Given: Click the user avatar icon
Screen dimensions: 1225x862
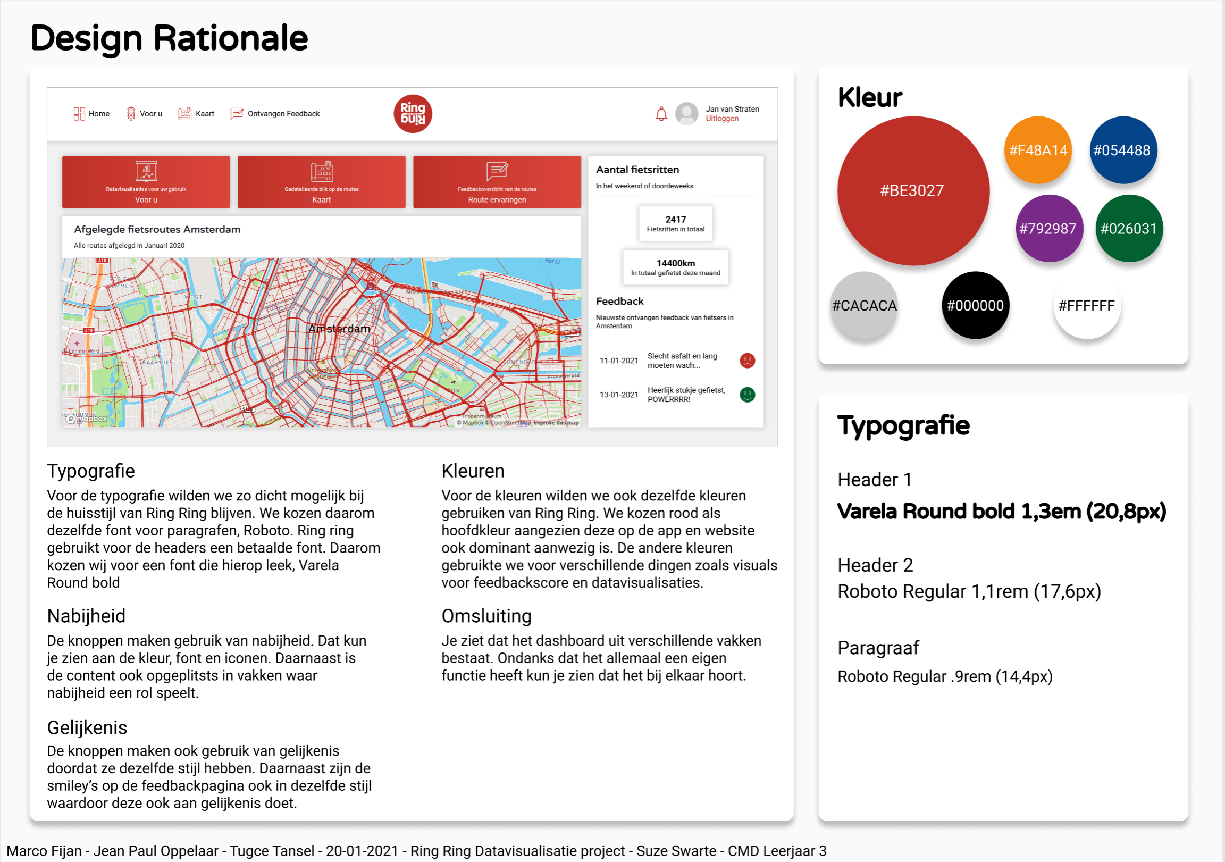Looking at the screenshot, I should click(x=686, y=114).
